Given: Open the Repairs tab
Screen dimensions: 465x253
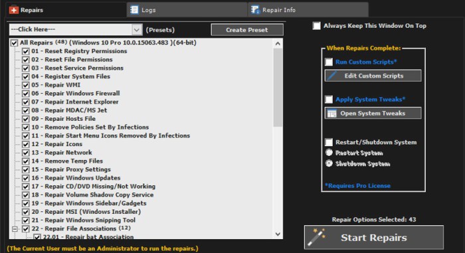Looking at the screenshot, I should (x=66, y=10).
